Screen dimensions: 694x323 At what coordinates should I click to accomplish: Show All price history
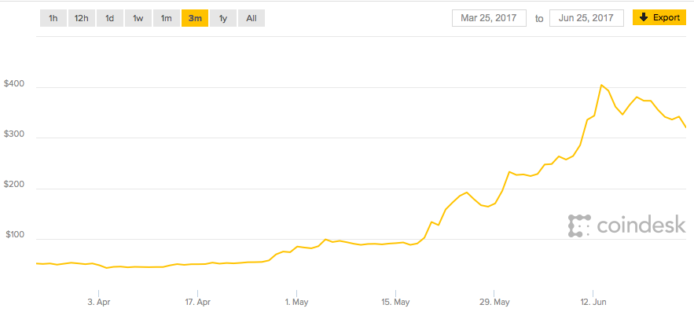coord(252,19)
